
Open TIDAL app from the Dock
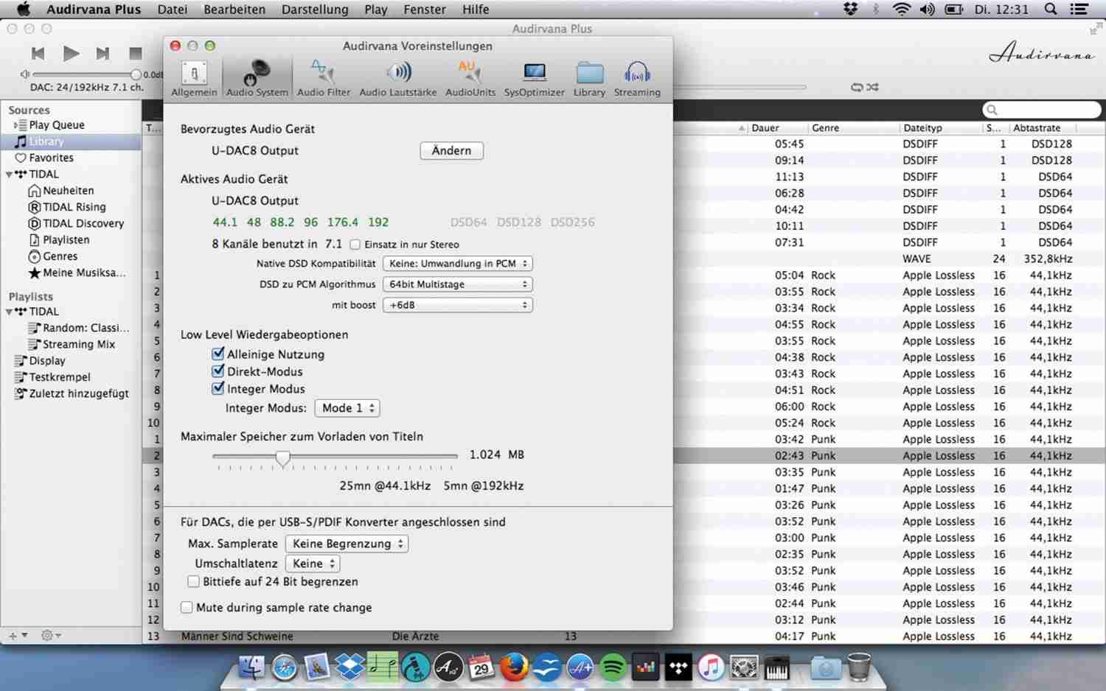[x=678, y=667]
